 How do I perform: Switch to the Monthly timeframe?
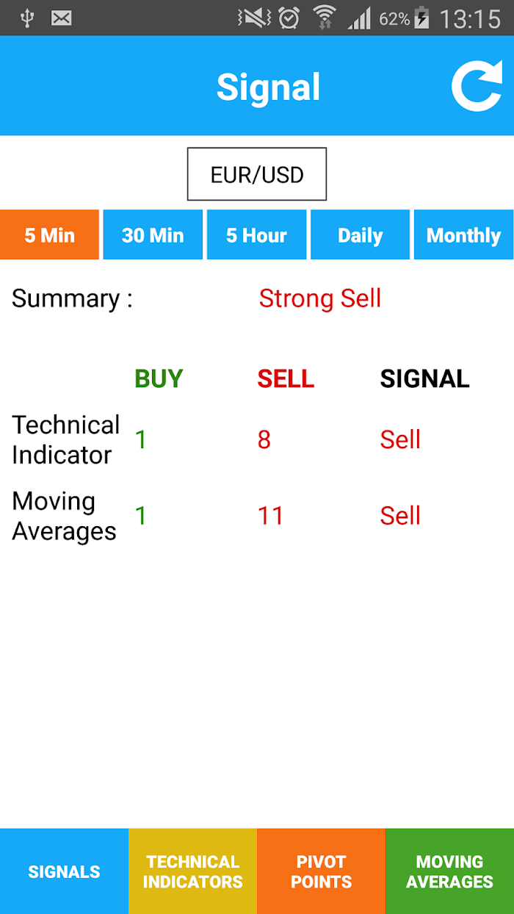point(463,235)
